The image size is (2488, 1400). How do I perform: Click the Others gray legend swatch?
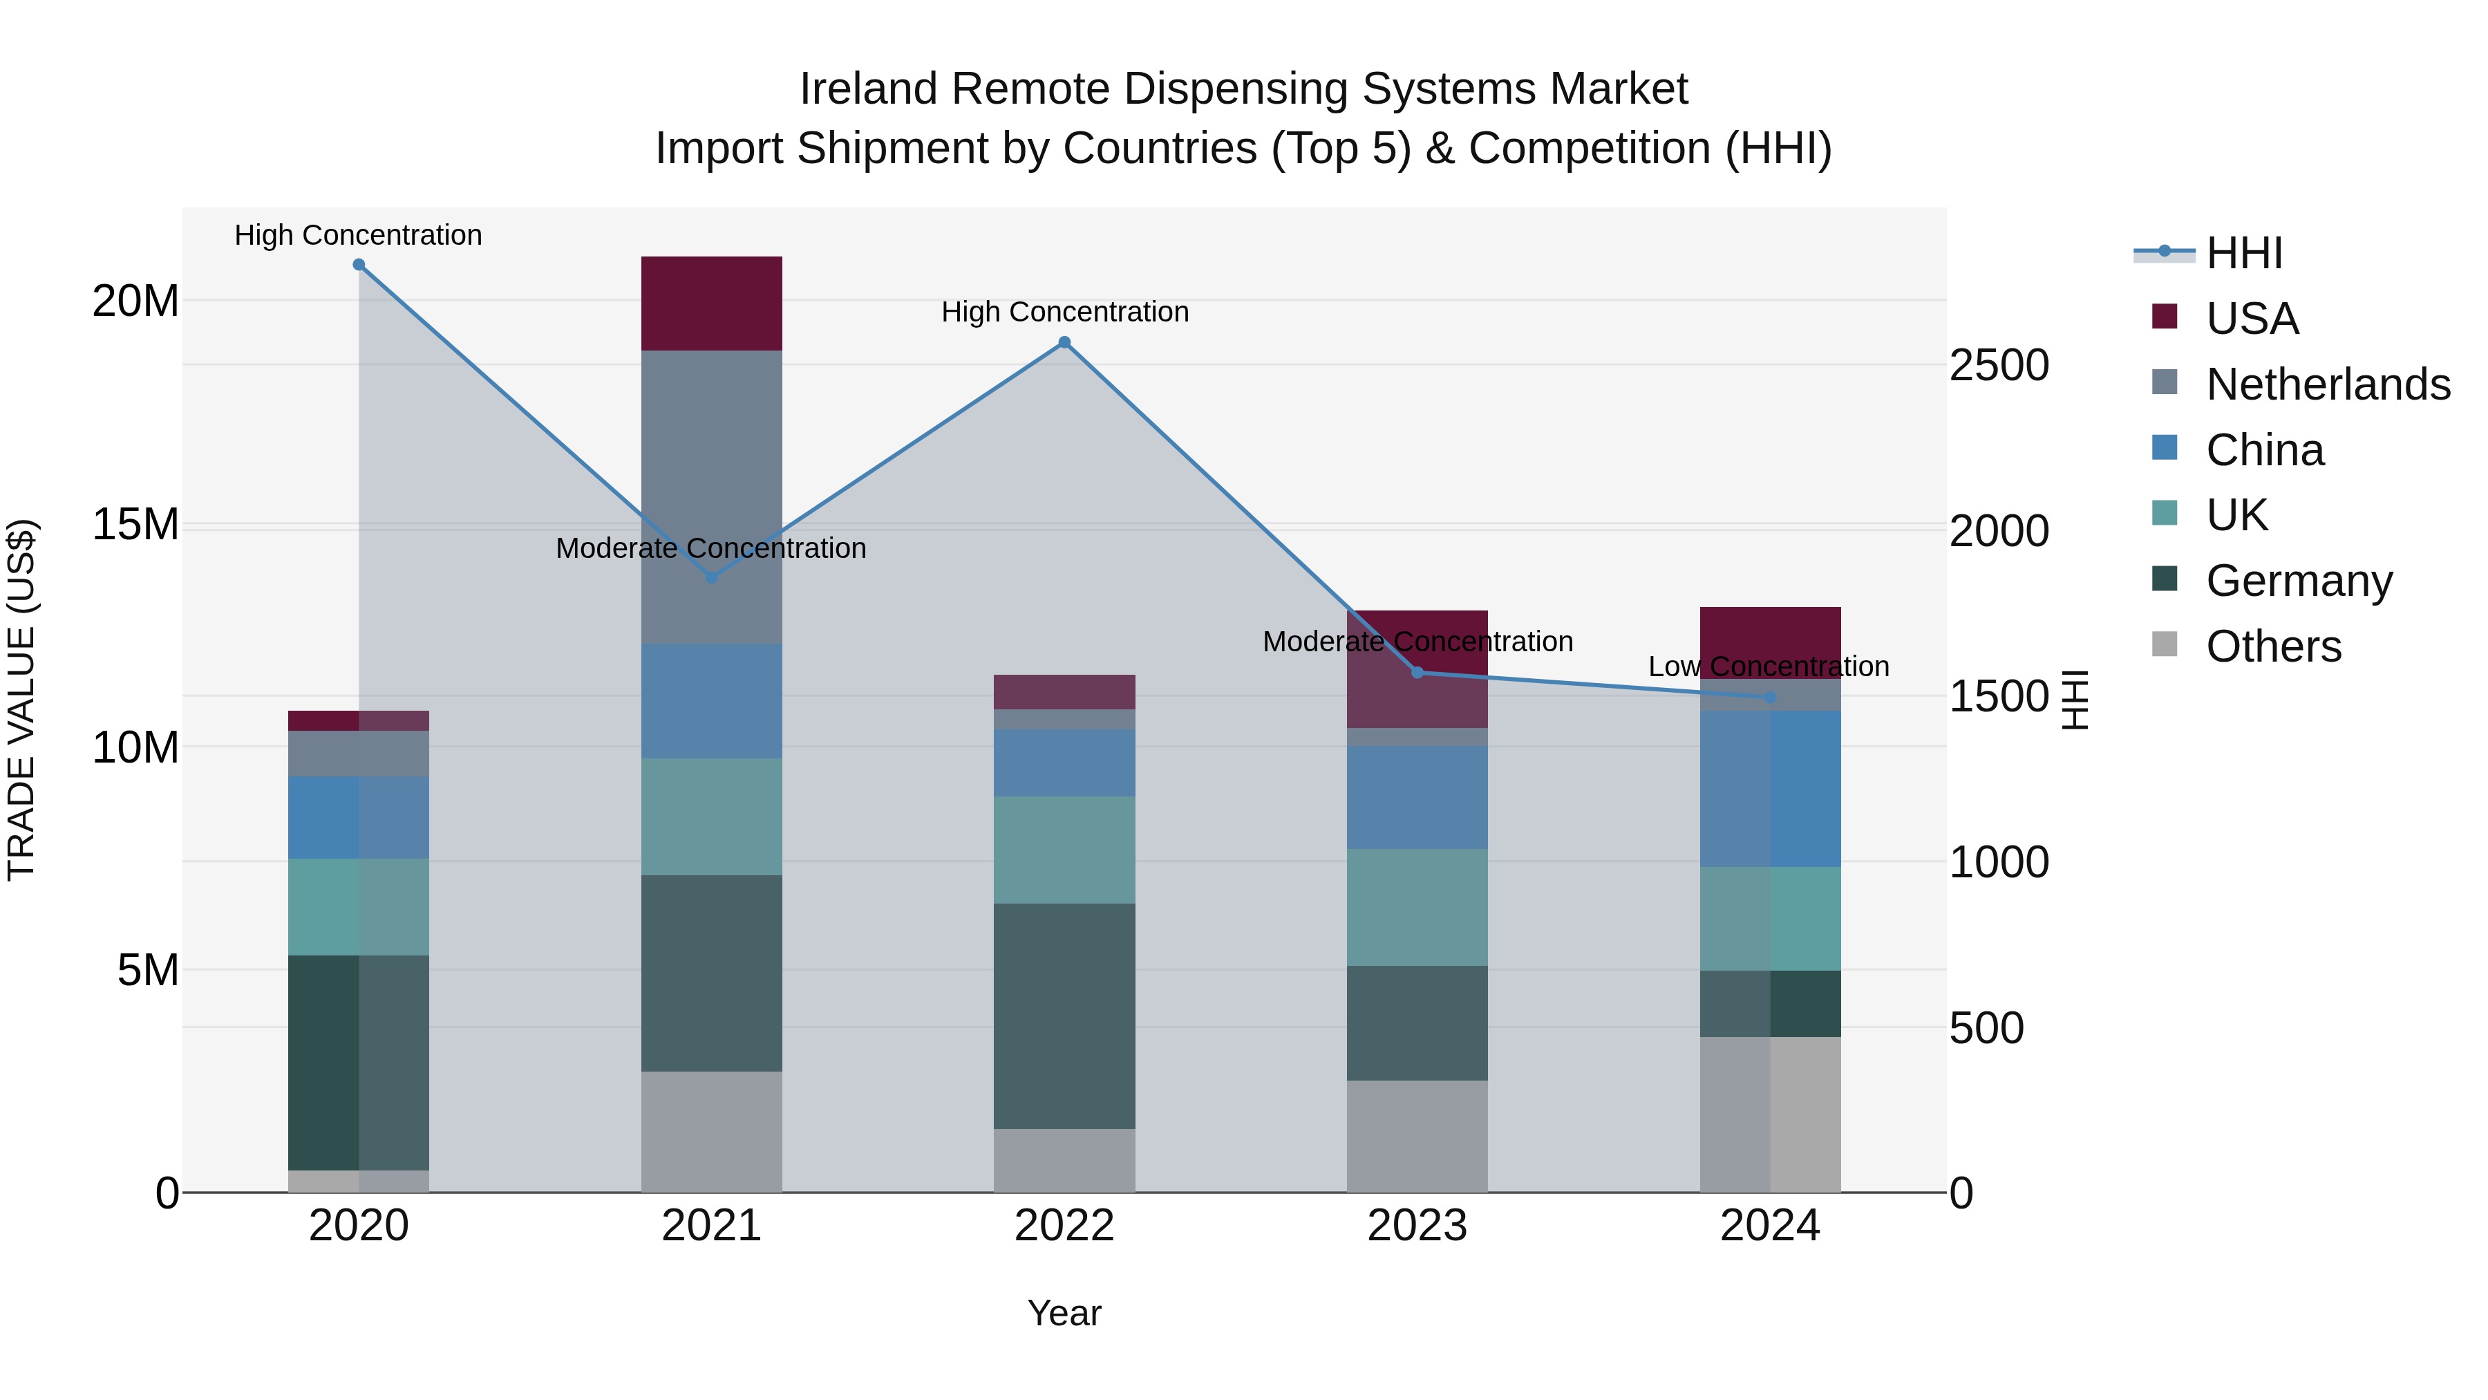2165,644
